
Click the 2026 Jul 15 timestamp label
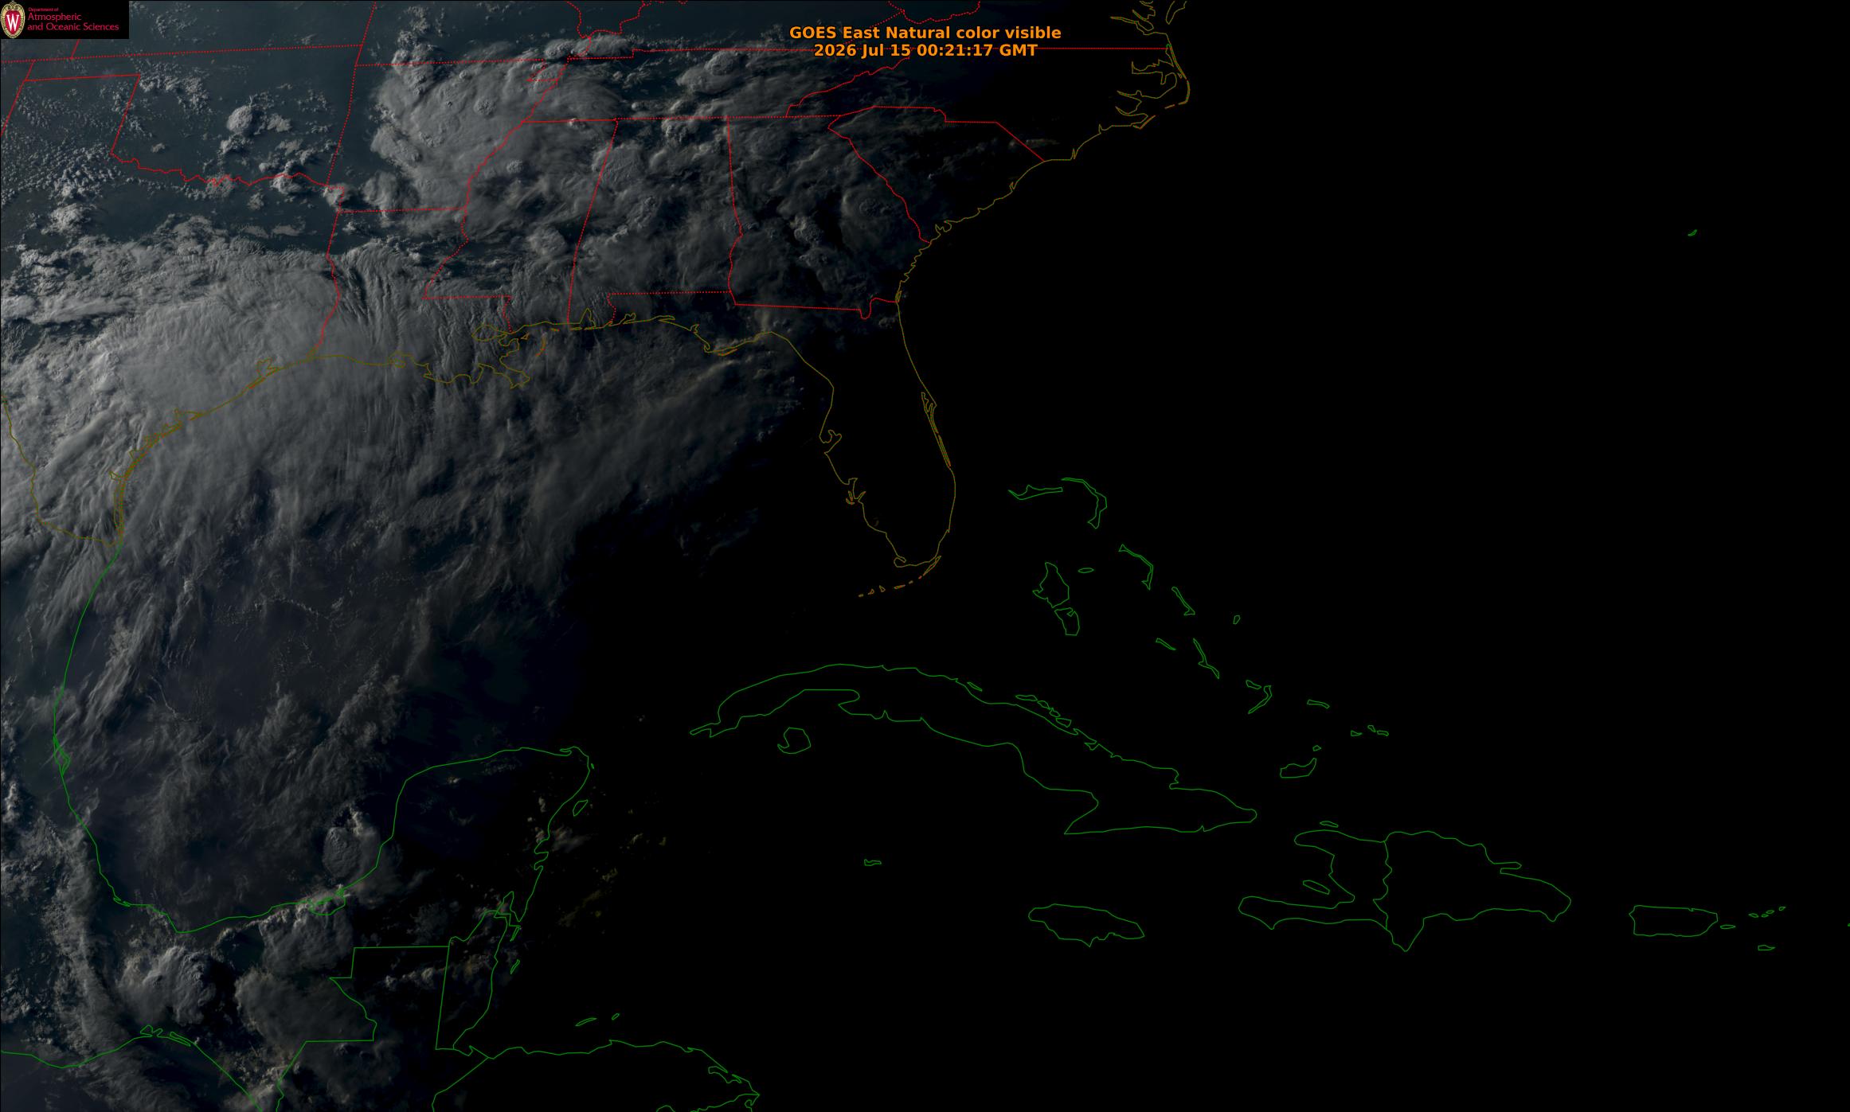[925, 50]
